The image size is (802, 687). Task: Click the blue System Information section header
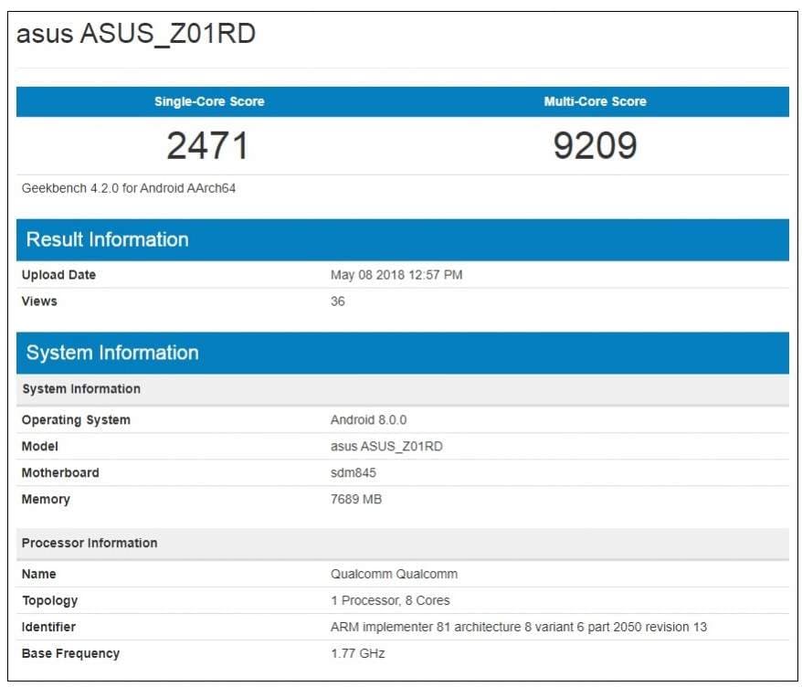[403, 353]
